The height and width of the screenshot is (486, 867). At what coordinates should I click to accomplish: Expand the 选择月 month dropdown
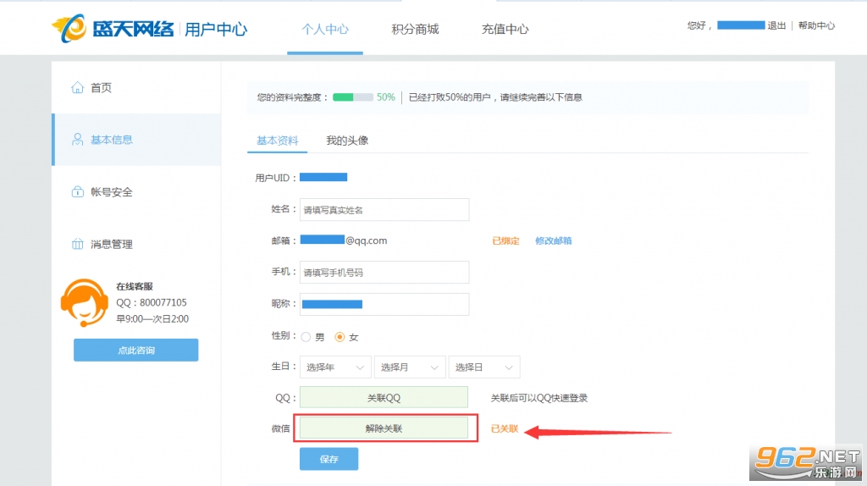point(410,367)
